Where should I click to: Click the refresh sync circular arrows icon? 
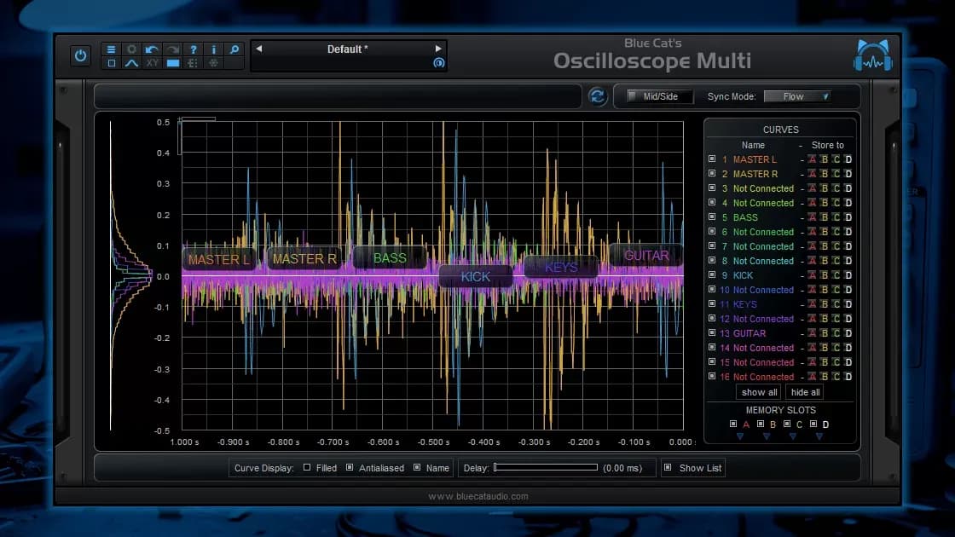coord(598,96)
